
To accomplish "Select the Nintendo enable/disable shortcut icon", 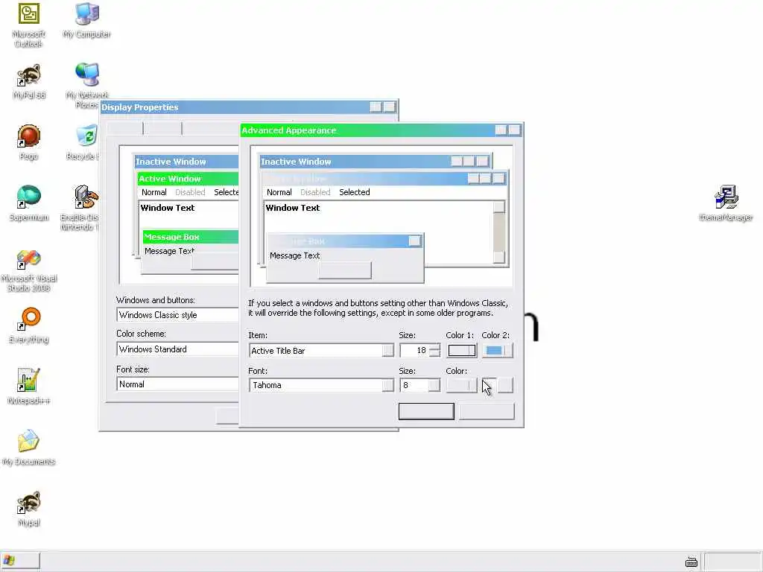I will point(80,207).
